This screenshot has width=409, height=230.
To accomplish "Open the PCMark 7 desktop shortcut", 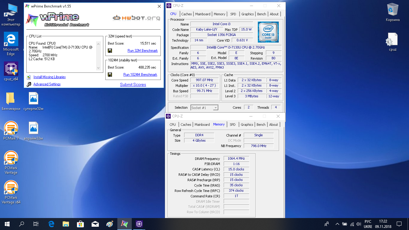I will point(11,131).
